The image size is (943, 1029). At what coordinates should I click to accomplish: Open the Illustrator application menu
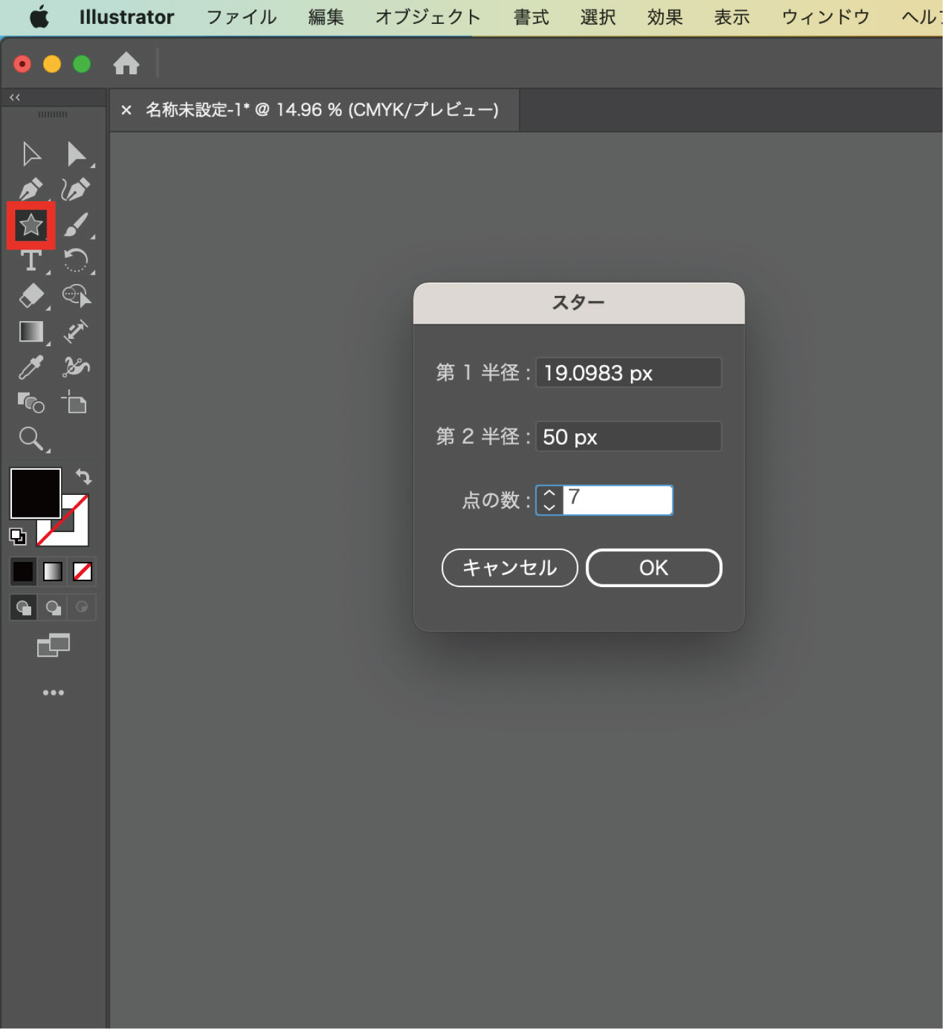click(127, 17)
